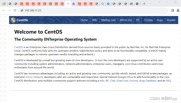Follow the Forums link in the last paragraph

pos(134,81)
